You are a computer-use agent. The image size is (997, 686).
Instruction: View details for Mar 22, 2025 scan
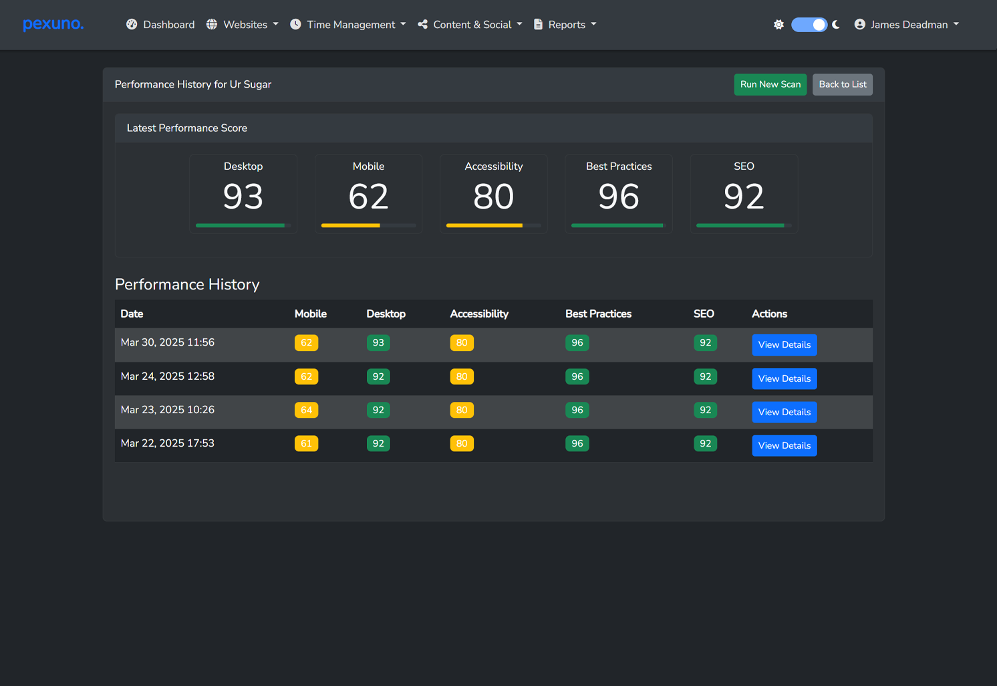[785, 445]
